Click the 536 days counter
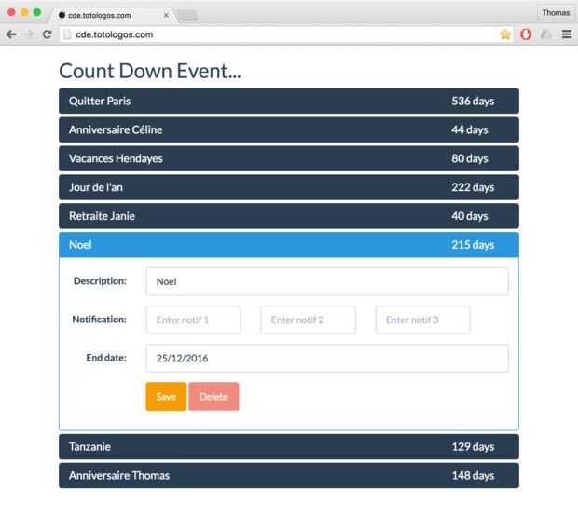 pos(473,101)
